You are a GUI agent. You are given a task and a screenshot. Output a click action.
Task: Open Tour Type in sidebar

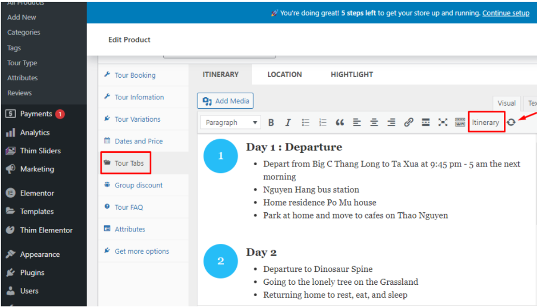coord(22,63)
